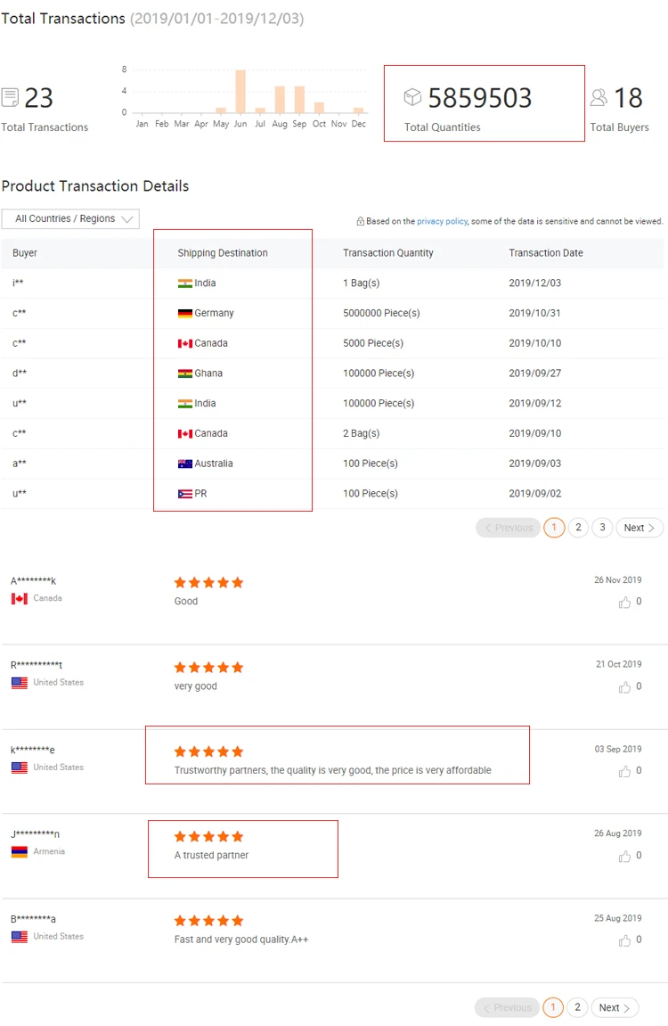Like the 'A trusted partner' review
Screen dimensions: 668x1026
(624, 856)
